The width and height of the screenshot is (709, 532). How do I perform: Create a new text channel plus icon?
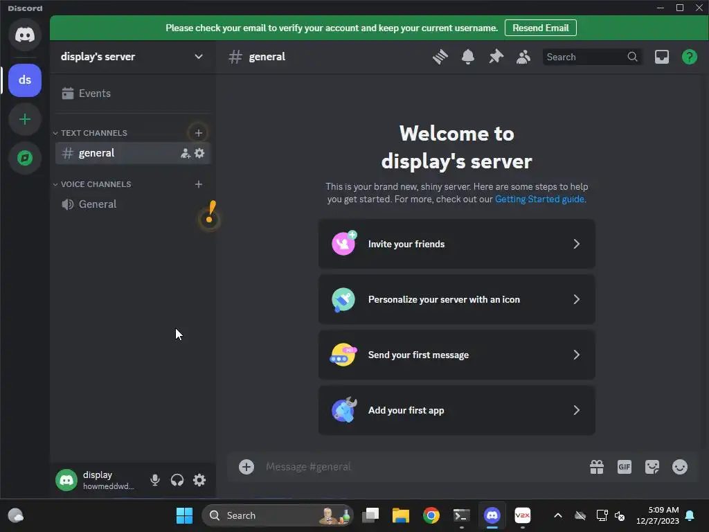199,132
